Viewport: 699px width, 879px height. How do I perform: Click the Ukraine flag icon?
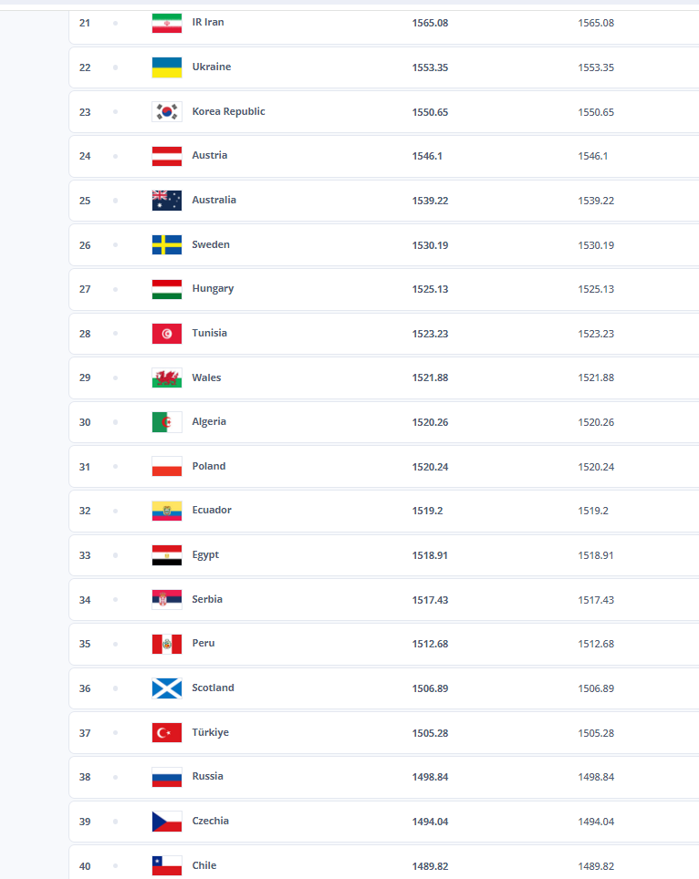tap(166, 67)
